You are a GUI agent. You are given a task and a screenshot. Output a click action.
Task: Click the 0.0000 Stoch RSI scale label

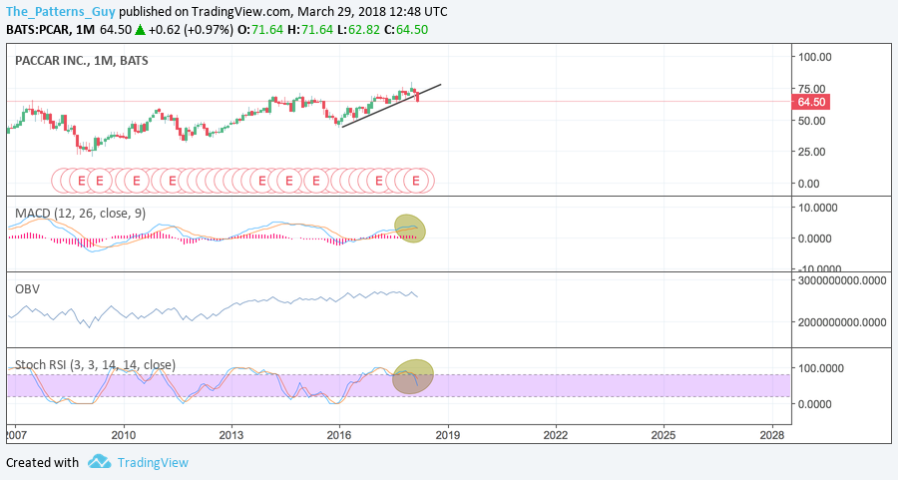(x=815, y=404)
